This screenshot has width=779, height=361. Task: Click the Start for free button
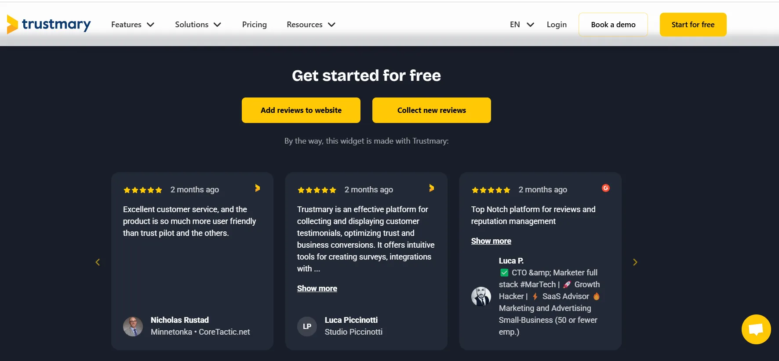(693, 25)
